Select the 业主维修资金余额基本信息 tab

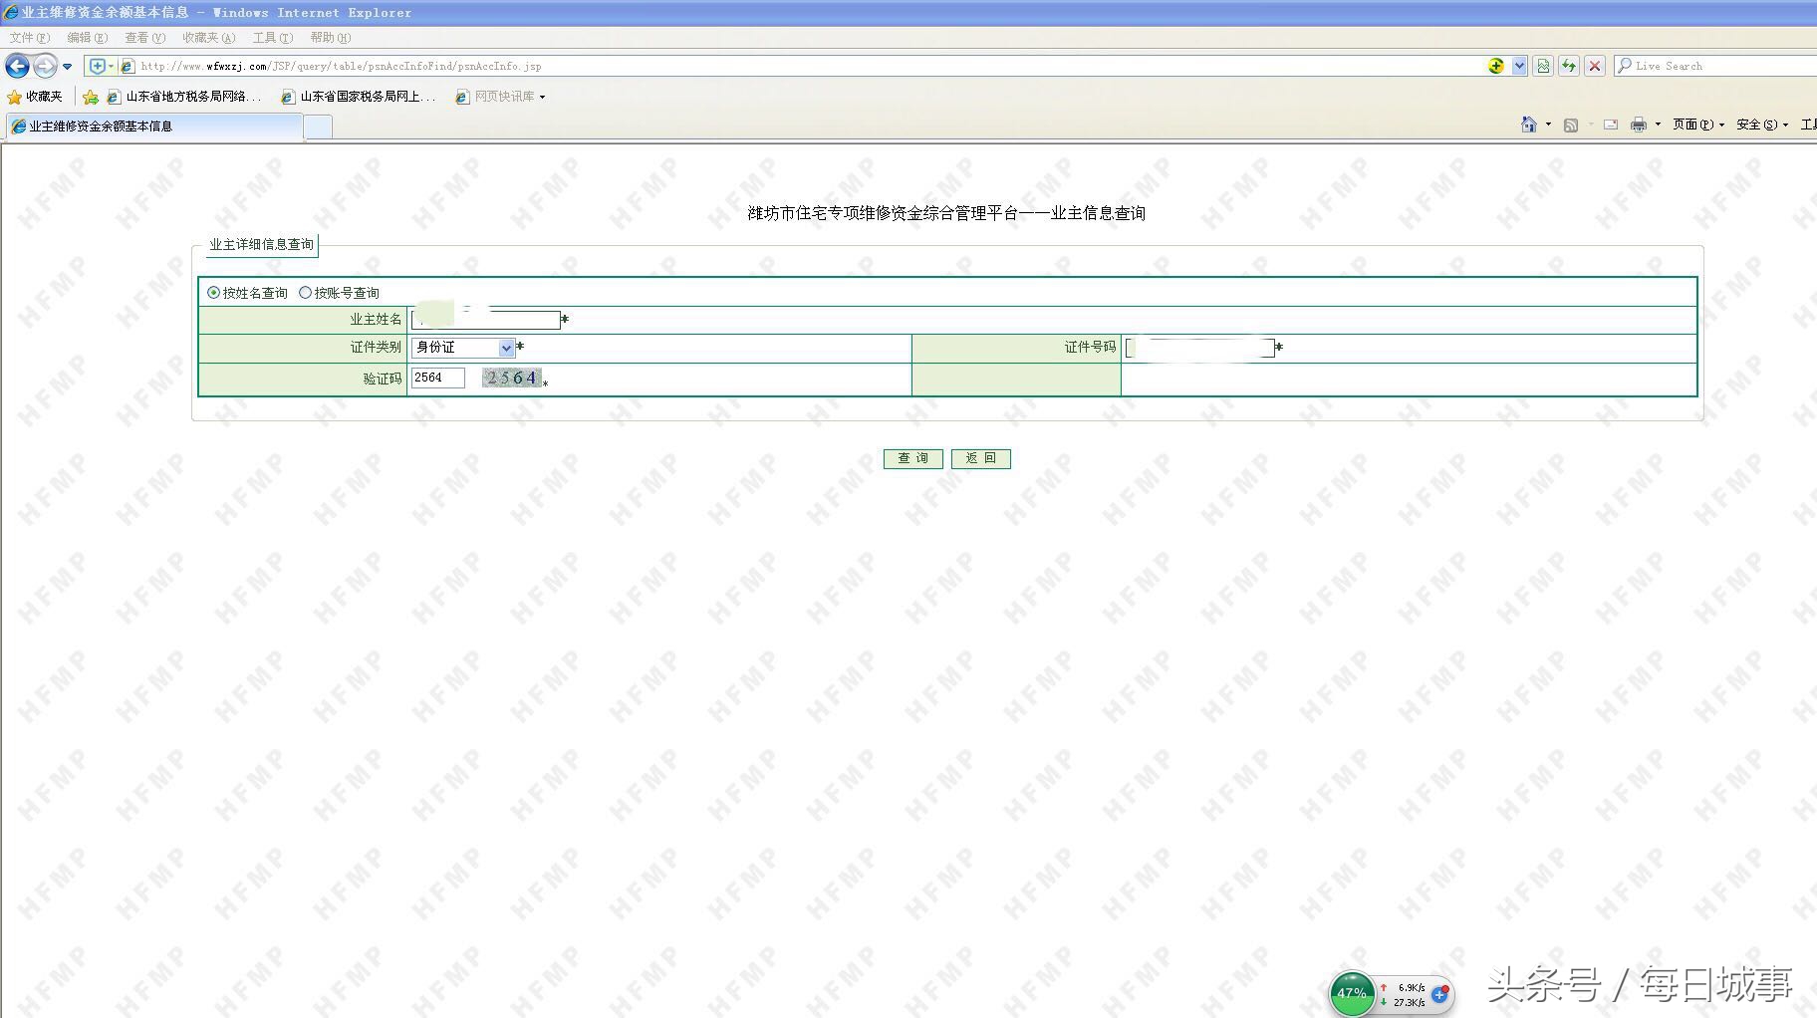click(153, 127)
